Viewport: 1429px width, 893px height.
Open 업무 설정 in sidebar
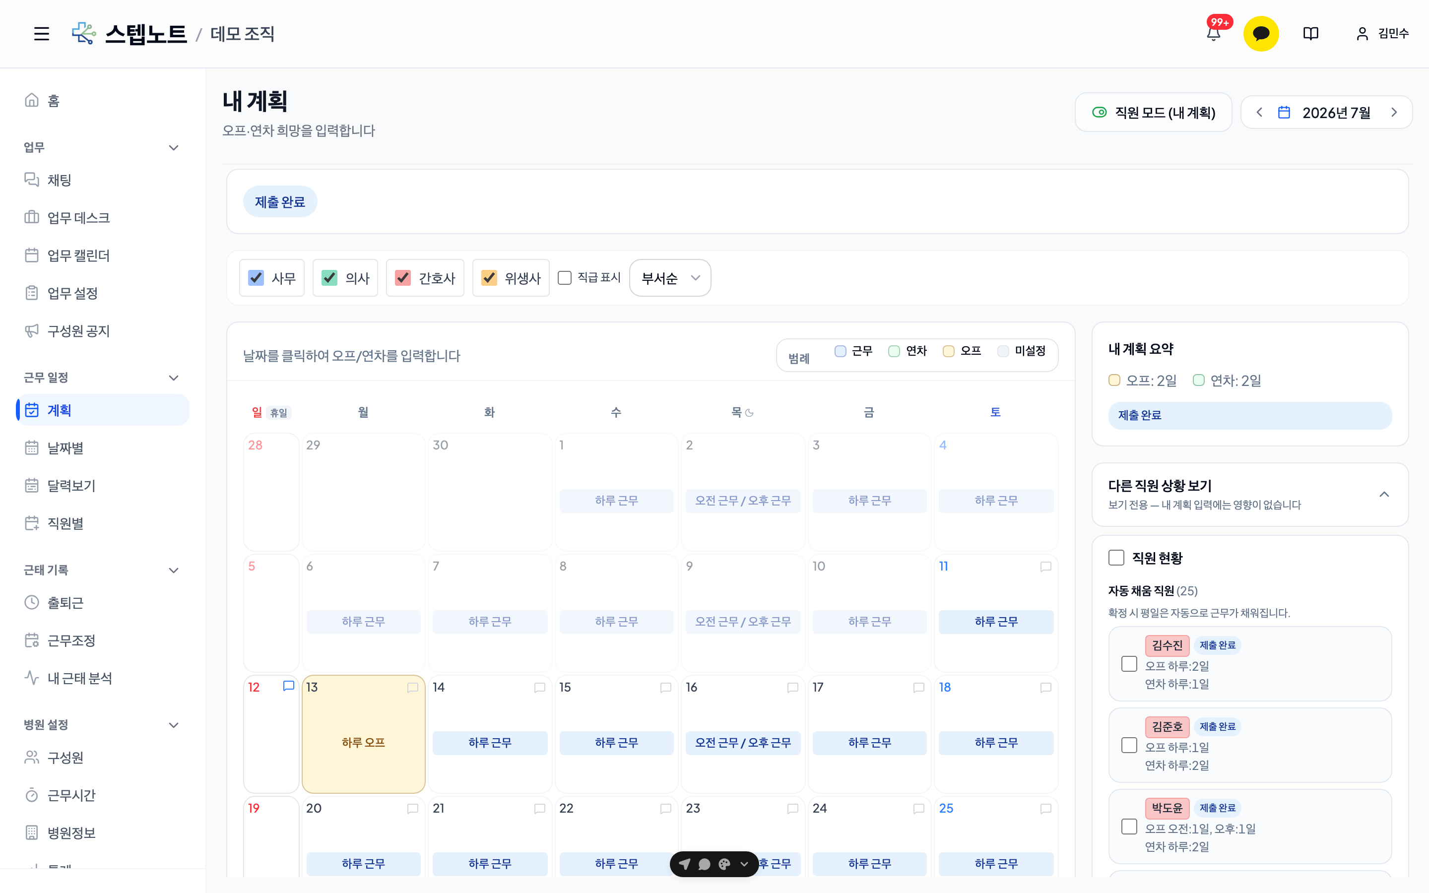tap(103, 293)
